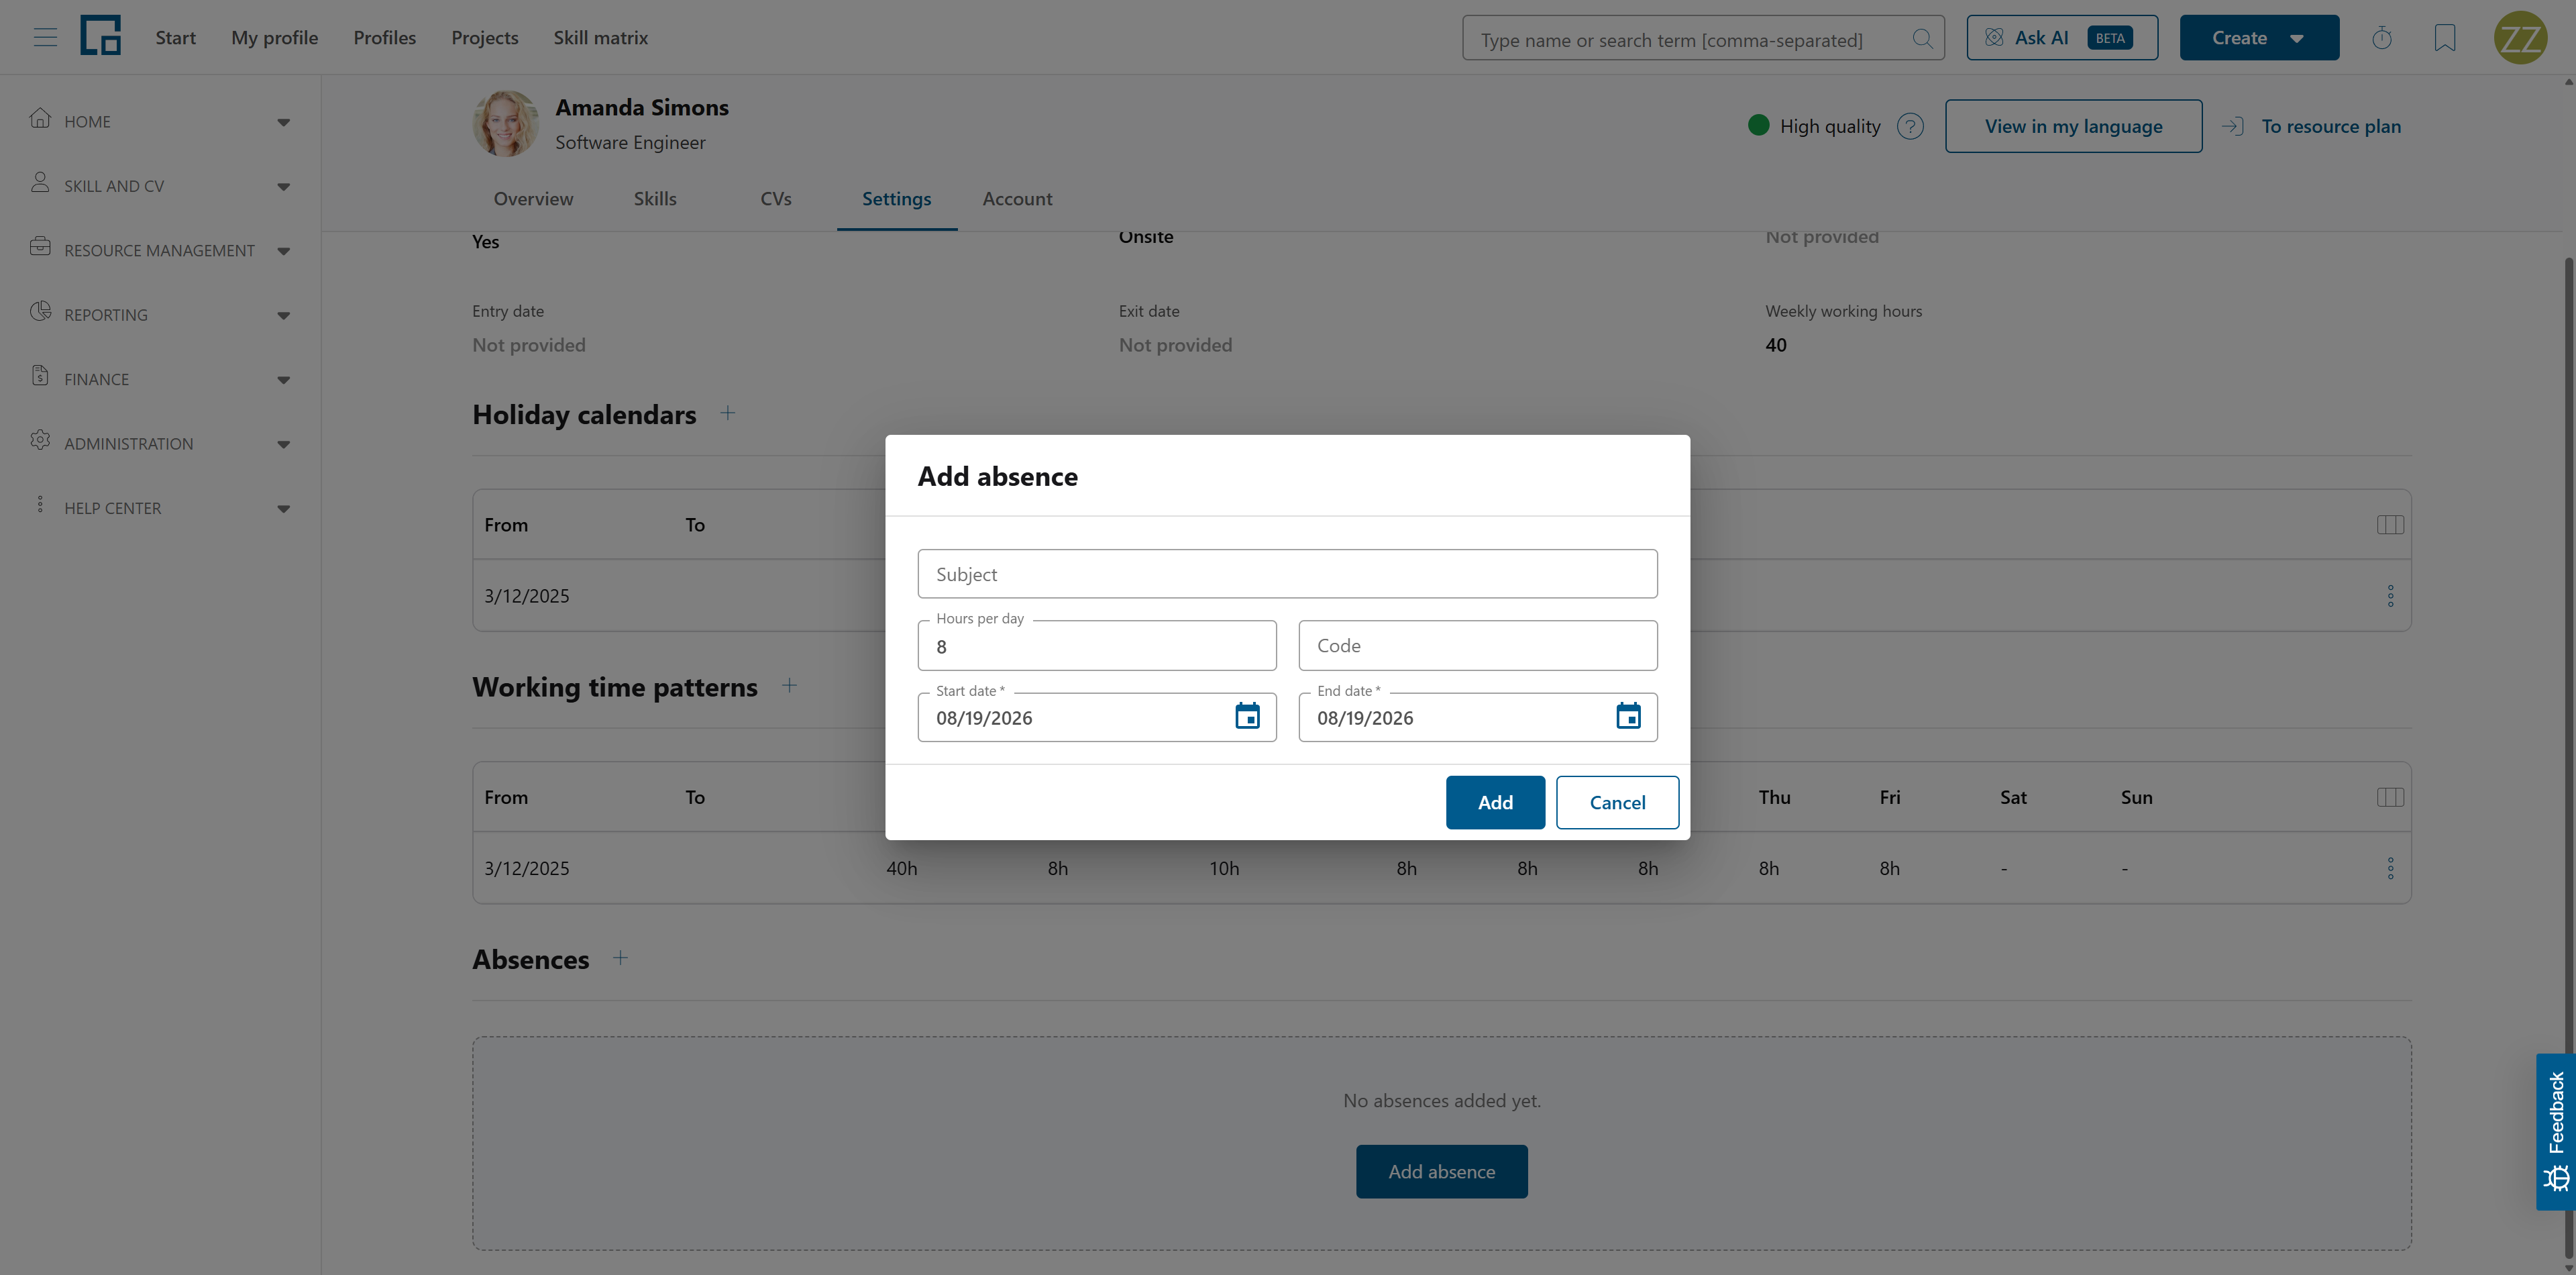2576x1275 pixels.
Task: Cancel the Add absence dialog
Action: click(1617, 802)
